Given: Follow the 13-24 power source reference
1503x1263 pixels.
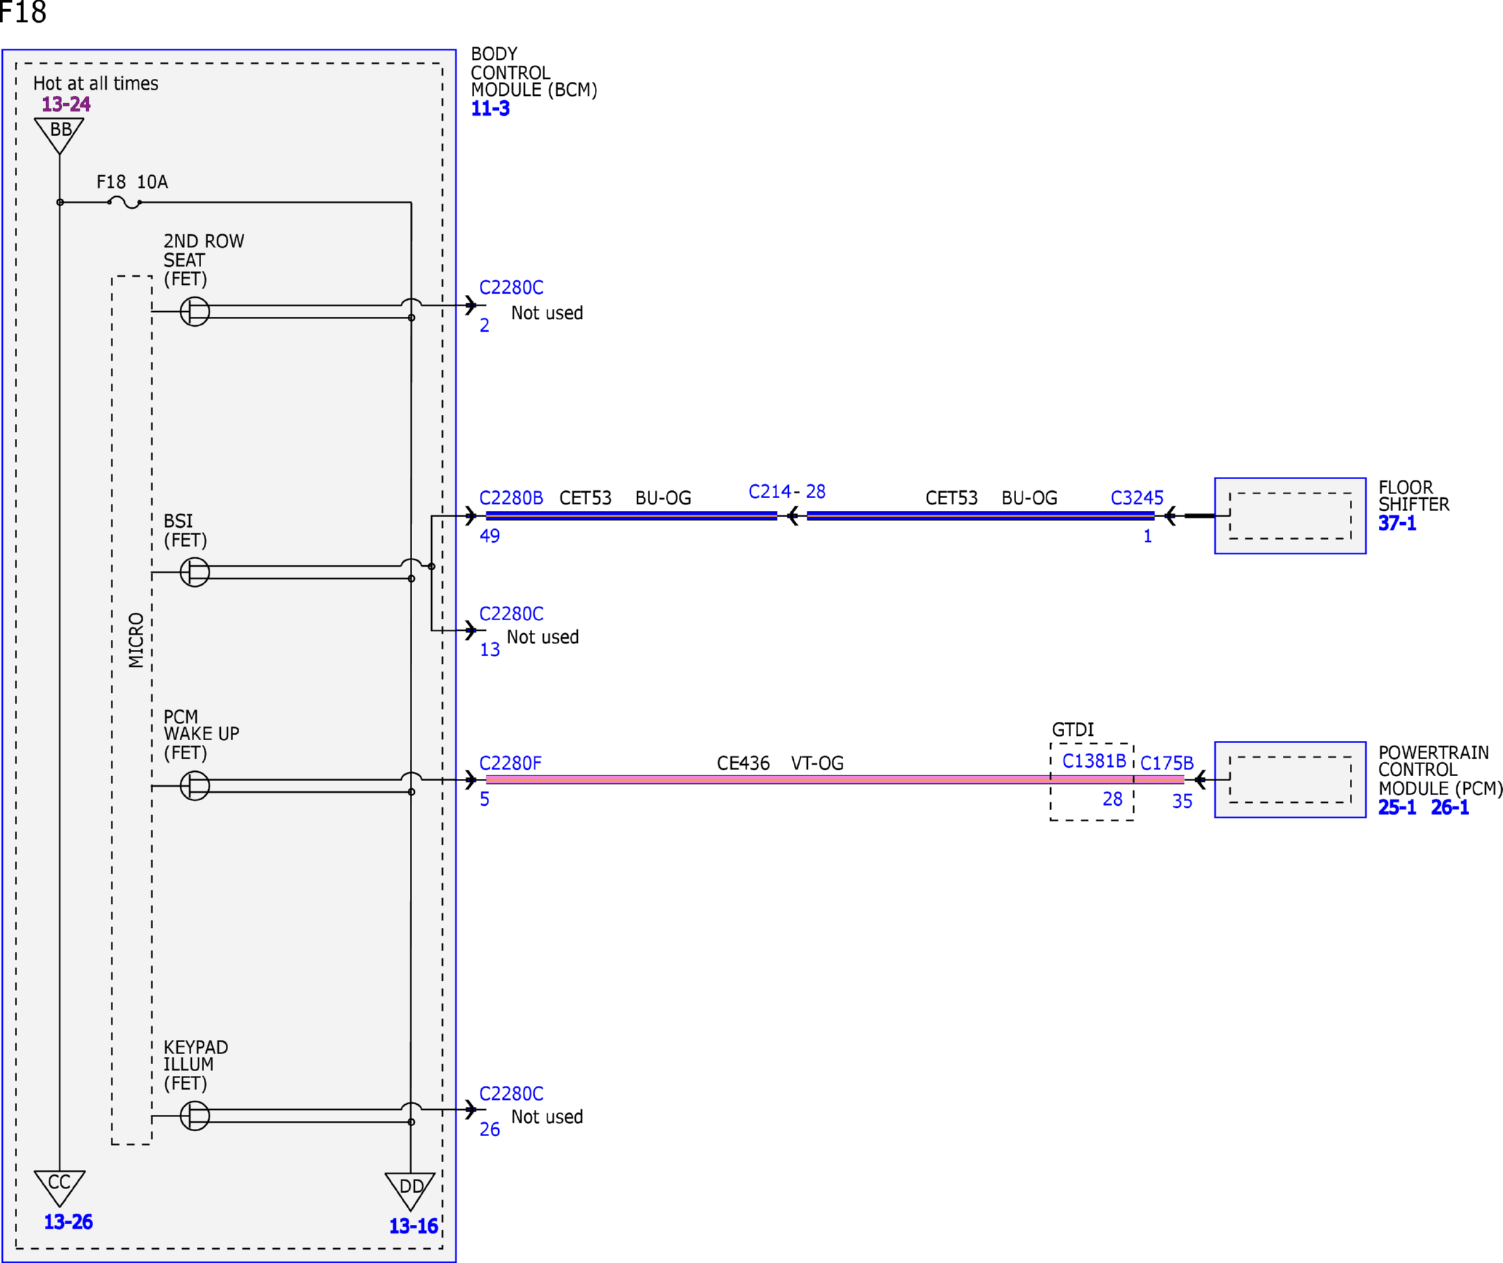Looking at the screenshot, I should [66, 104].
